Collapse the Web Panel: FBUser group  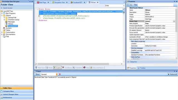click(x=128, y=8)
